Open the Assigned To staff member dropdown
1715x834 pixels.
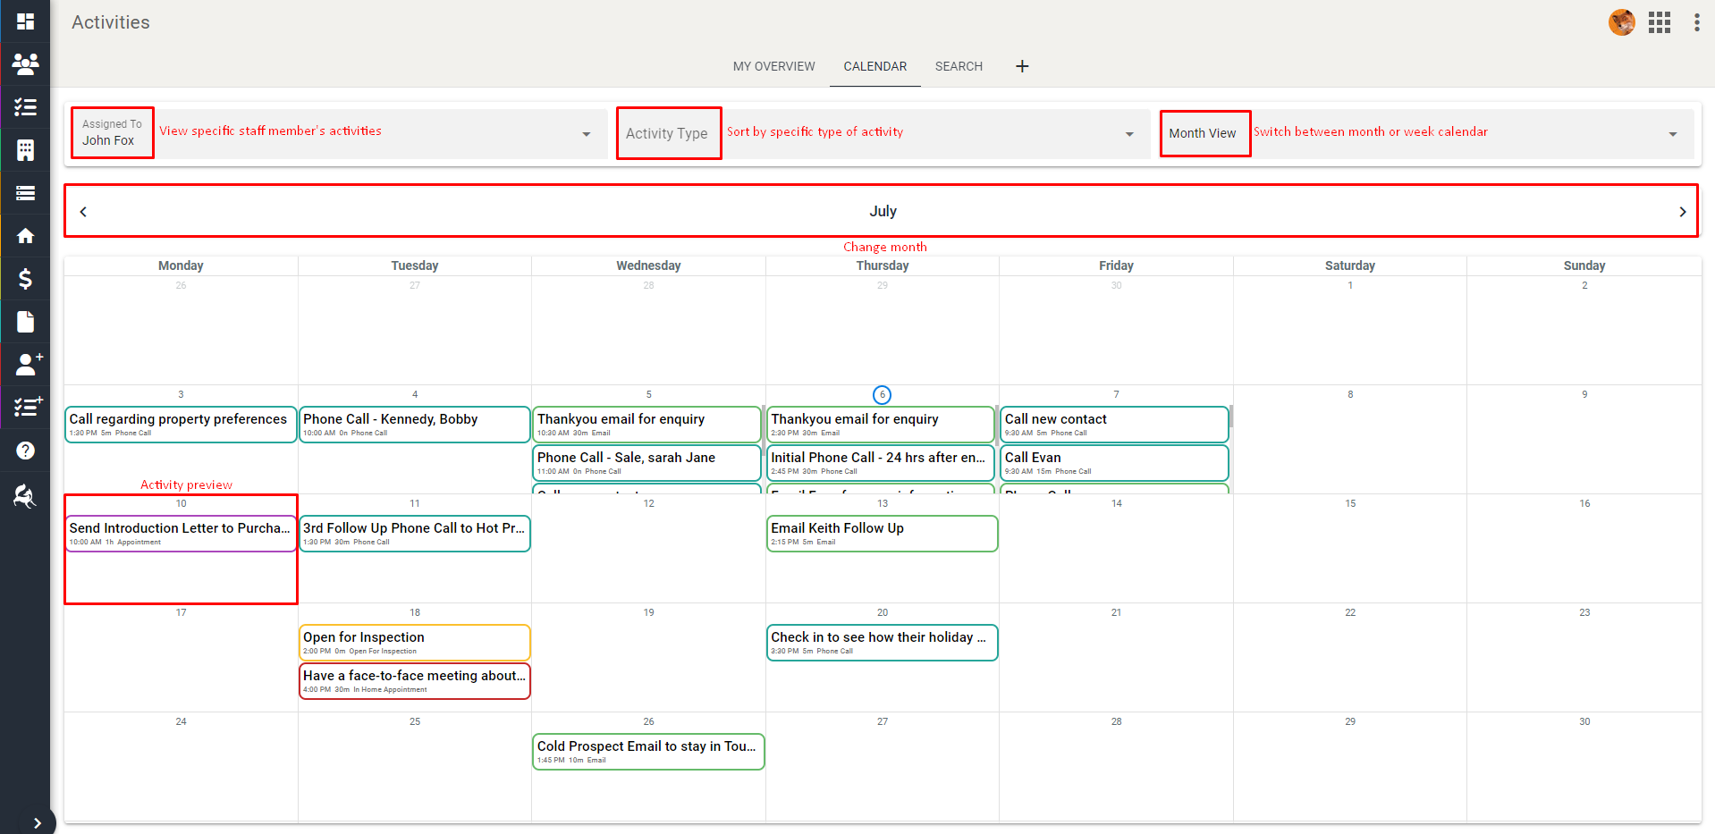586,133
